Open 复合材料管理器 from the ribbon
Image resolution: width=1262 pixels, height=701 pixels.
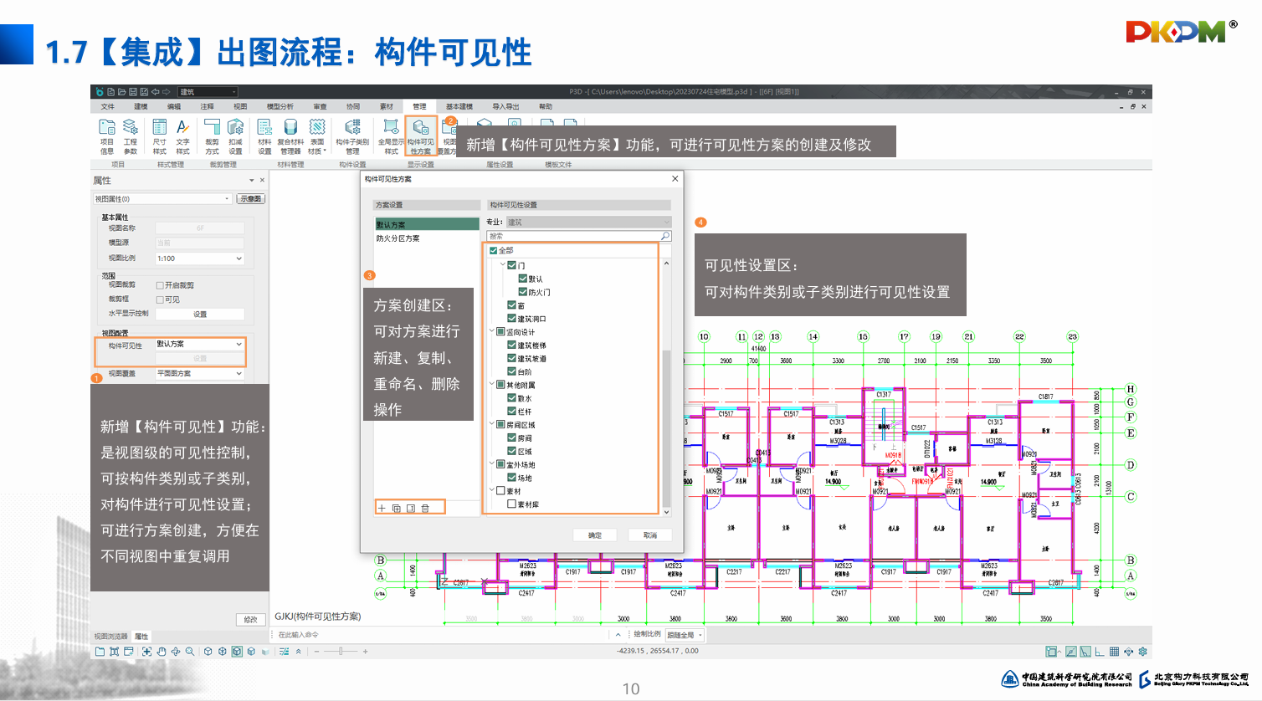click(290, 134)
